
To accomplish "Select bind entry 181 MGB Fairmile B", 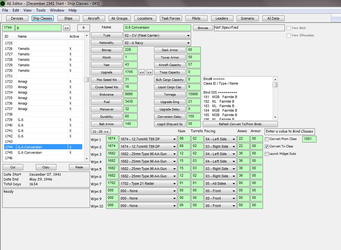I will point(220,97).
